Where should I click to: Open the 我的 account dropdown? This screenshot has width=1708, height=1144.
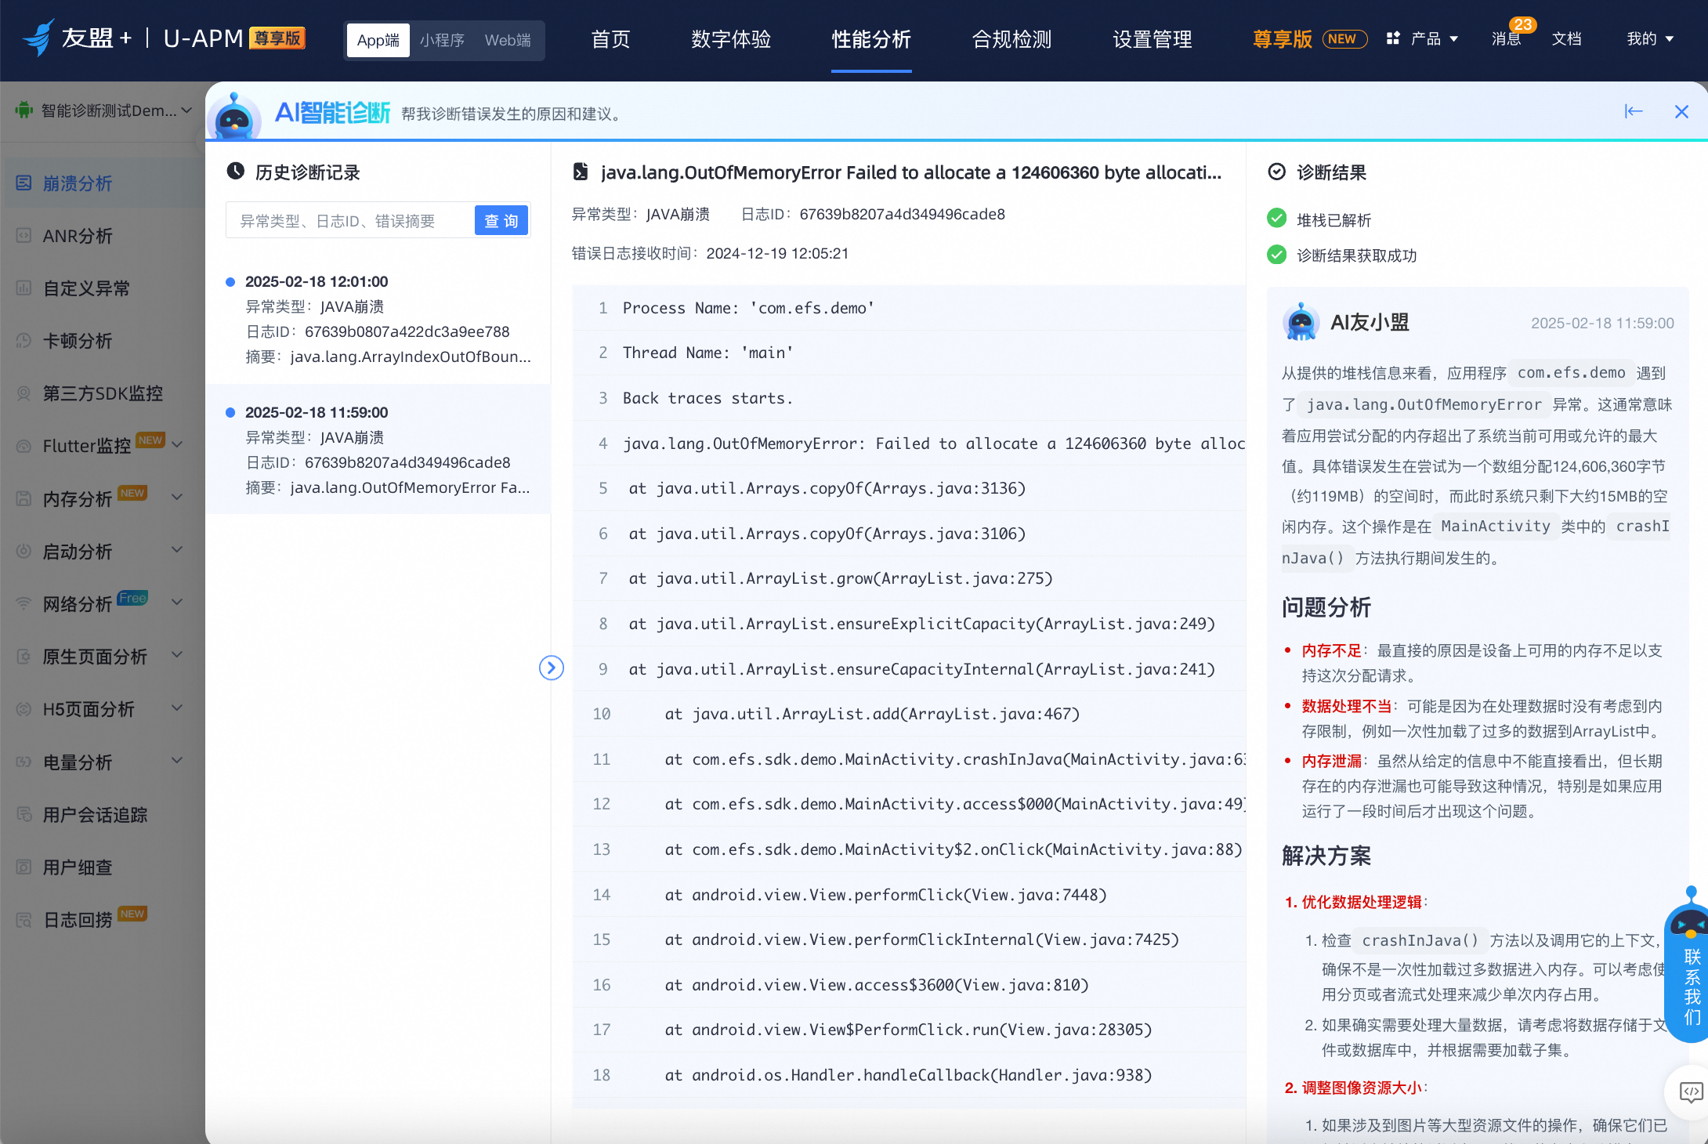coord(1650,39)
